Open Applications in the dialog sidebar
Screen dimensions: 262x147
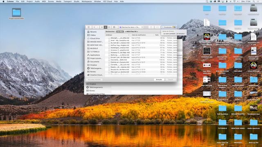tap(94, 55)
